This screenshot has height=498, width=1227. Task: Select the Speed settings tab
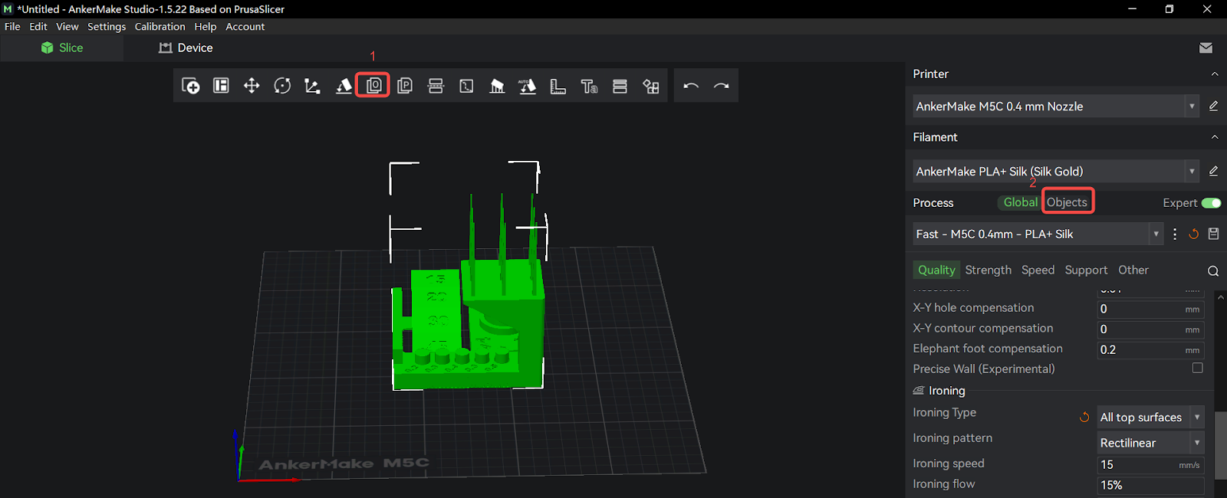pyautogui.click(x=1038, y=270)
